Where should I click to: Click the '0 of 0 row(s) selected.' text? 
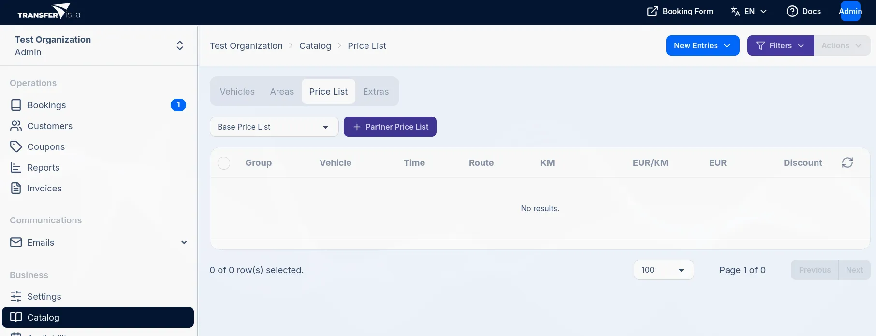point(257,270)
